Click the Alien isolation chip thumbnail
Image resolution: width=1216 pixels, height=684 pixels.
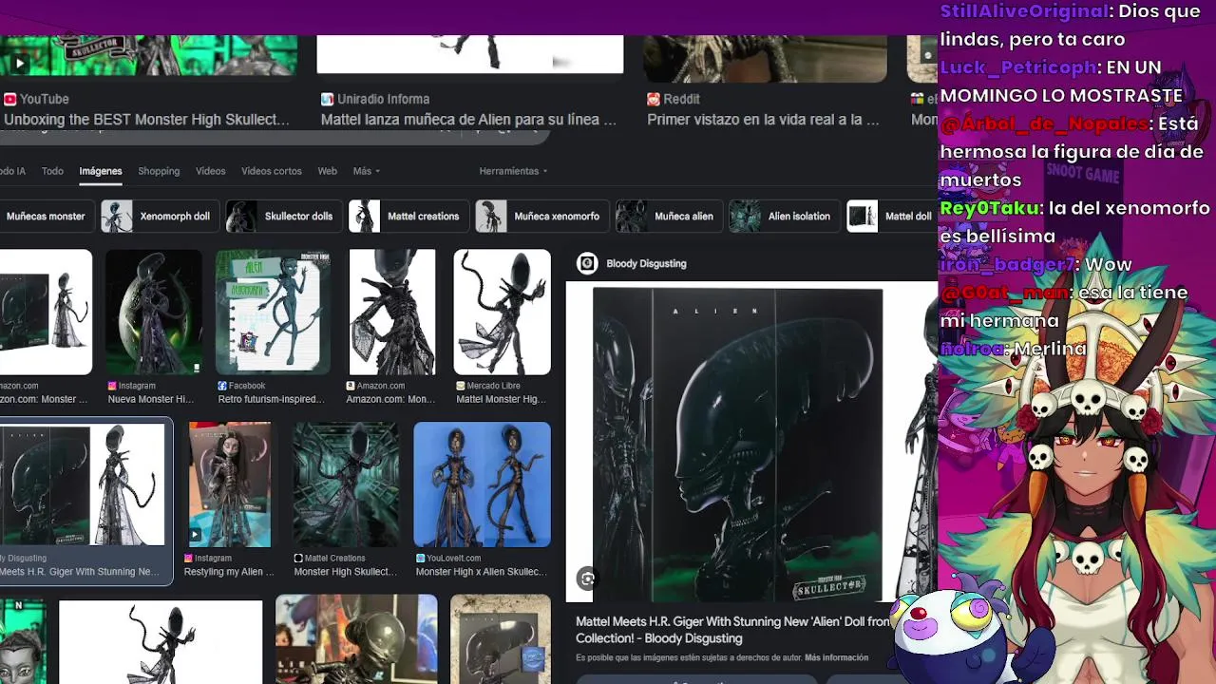point(745,217)
